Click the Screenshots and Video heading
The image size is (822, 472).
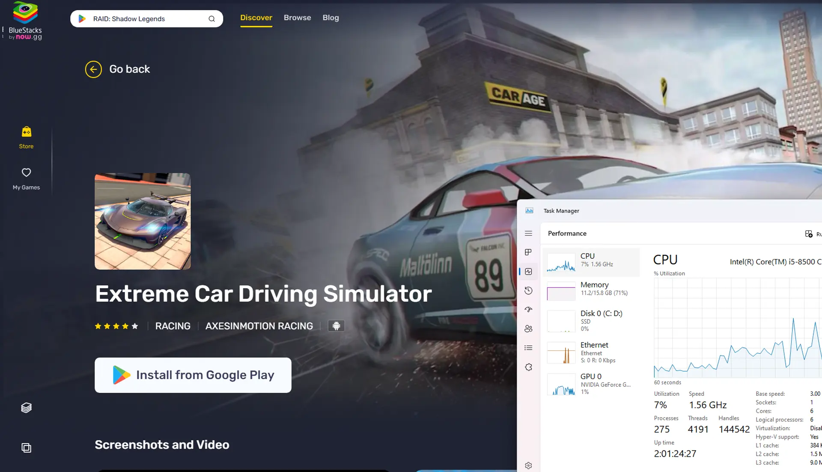(x=162, y=445)
